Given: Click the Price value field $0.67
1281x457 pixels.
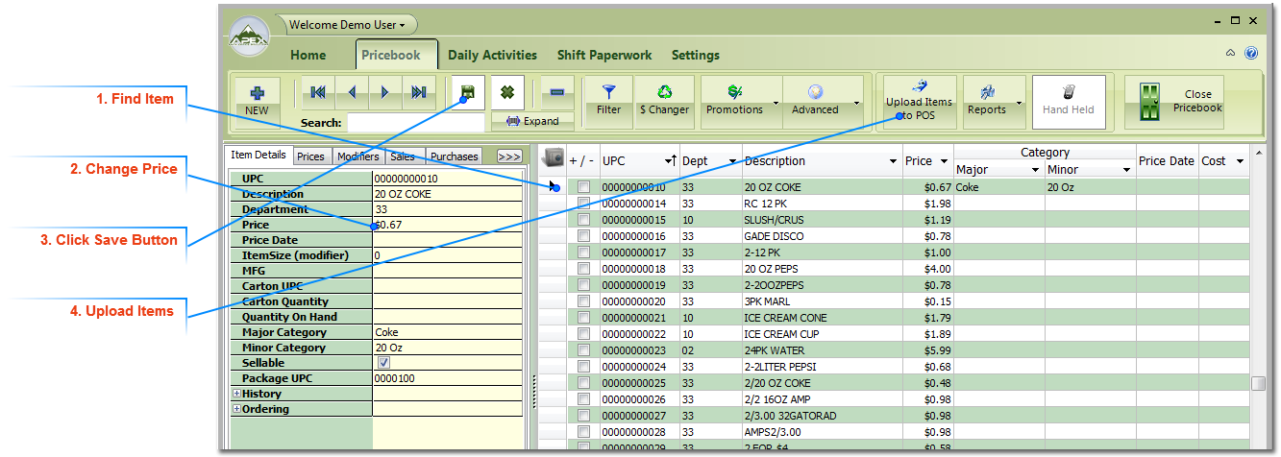Looking at the screenshot, I should (447, 225).
